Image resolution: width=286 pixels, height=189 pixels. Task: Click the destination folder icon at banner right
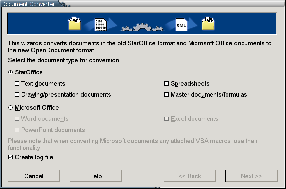pyautogui.click(x=208, y=24)
